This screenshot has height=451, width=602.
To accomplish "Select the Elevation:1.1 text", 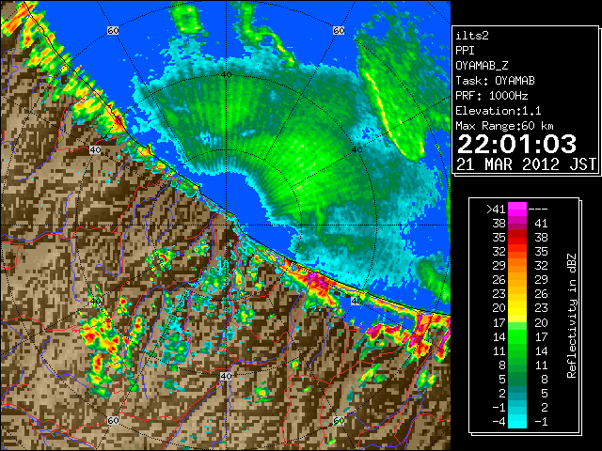I will click(499, 111).
